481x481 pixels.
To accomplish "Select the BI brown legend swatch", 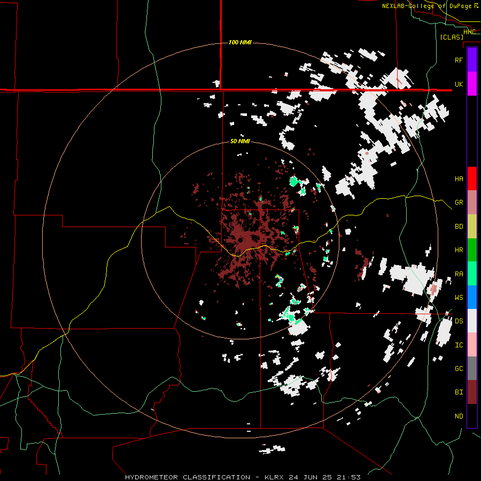I will click(x=472, y=392).
